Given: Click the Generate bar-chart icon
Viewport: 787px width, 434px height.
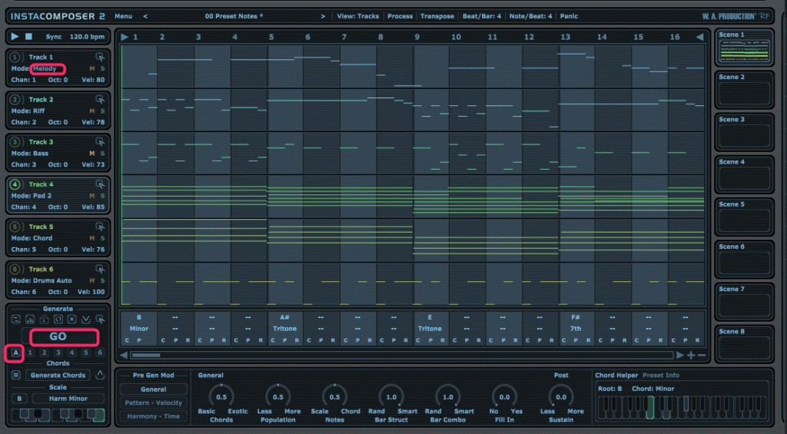Looking at the screenshot, I should coord(30,319).
